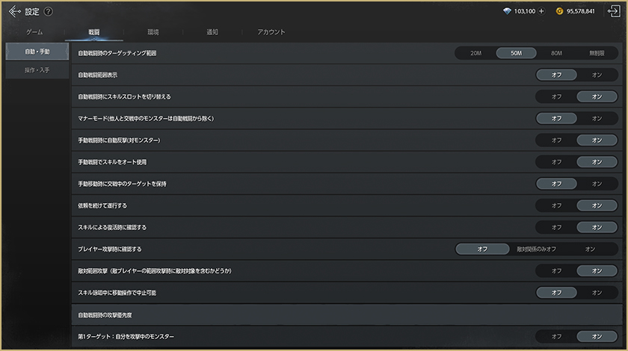This screenshot has width=628, height=351.
Task: Open the 環境 tab
Action: point(153,32)
